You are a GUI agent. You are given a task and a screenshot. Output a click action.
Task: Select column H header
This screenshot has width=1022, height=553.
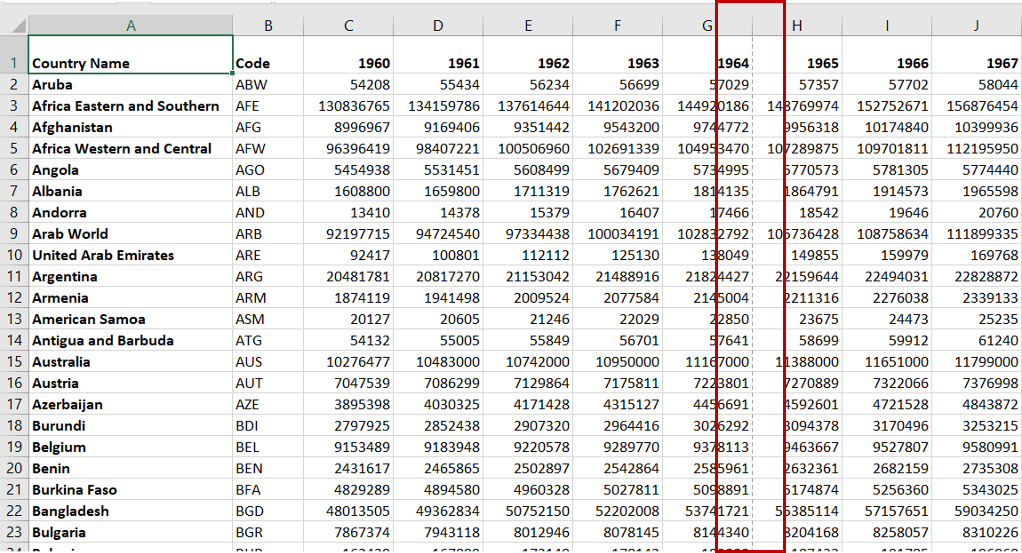click(x=797, y=25)
